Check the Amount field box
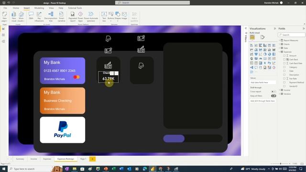This screenshot has width=306, height=172. click(284, 55)
